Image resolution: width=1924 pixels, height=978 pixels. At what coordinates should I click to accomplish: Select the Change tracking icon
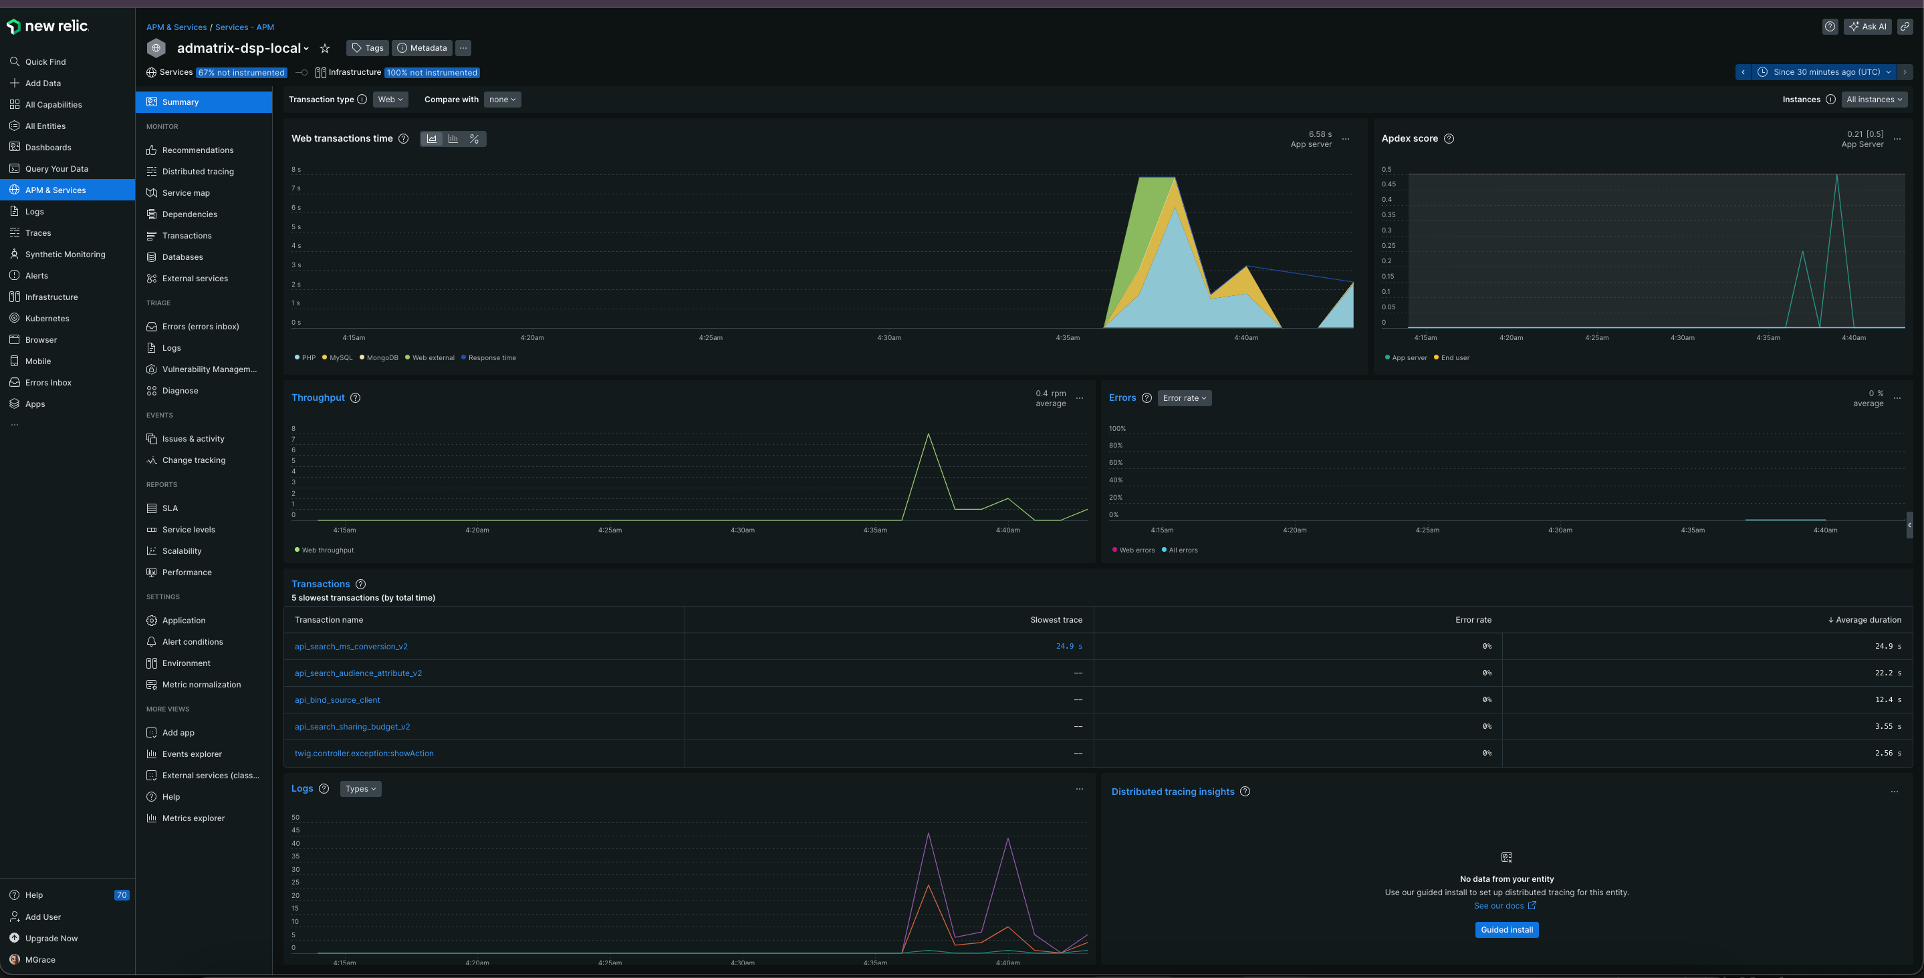pos(151,460)
